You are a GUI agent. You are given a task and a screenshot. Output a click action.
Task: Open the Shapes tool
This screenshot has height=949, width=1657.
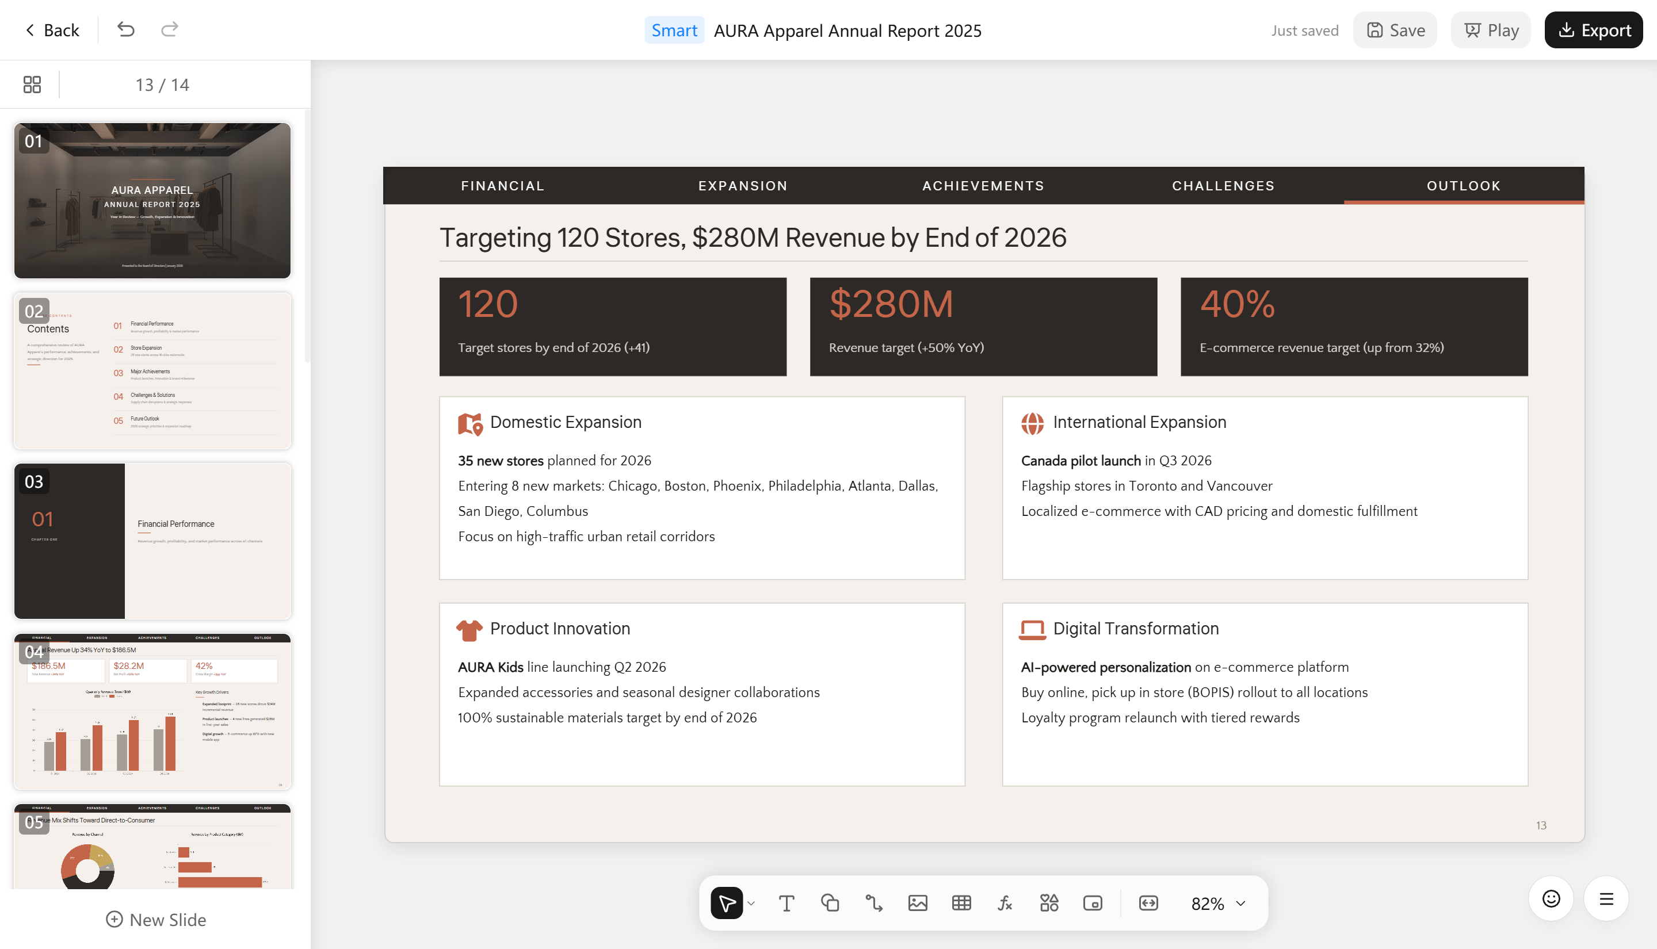click(830, 903)
